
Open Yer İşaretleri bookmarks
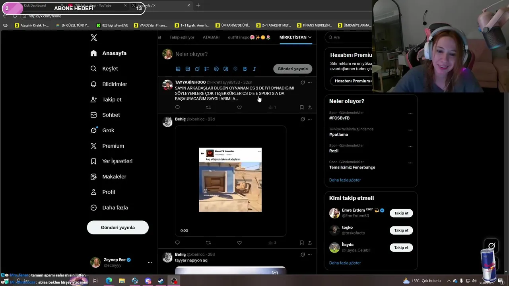coord(111,161)
